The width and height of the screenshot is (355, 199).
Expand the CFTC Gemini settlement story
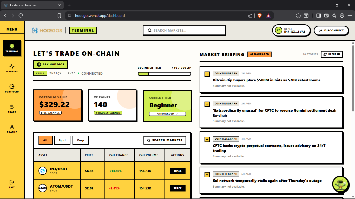tap(207, 104)
